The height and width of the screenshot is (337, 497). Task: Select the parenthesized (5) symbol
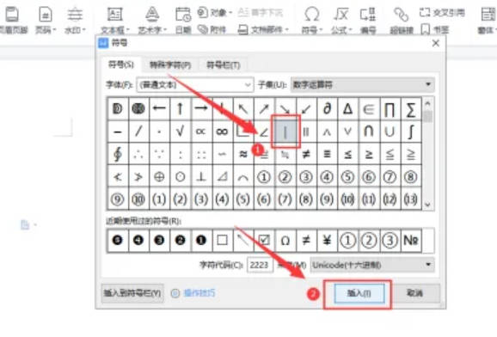coord(242,199)
